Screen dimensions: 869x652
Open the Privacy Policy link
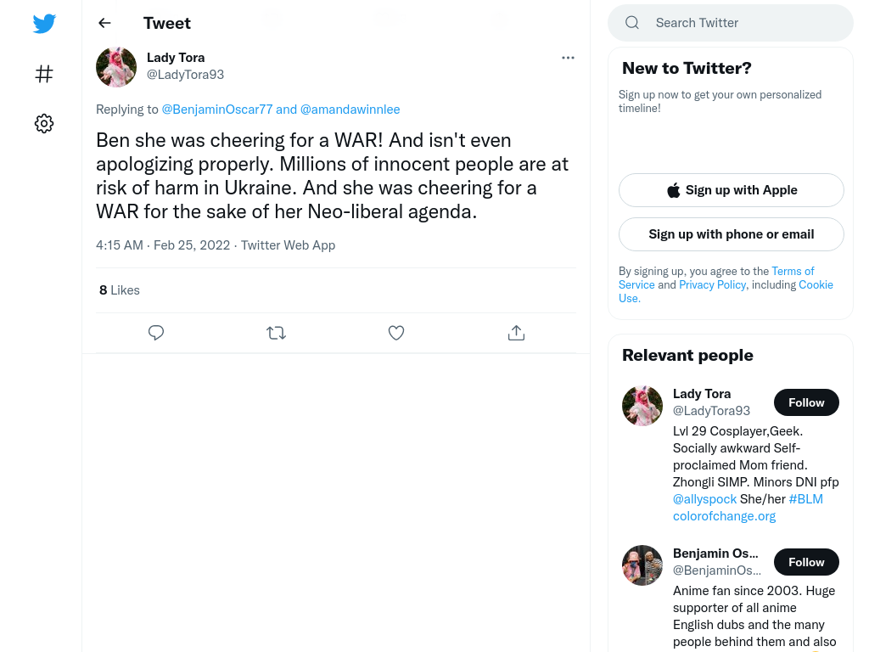point(713,284)
